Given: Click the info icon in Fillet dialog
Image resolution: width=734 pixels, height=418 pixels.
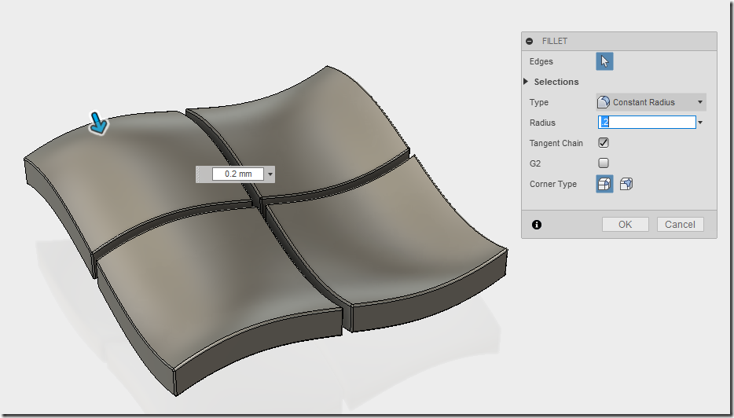Looking at the screenshot, I should pos(537,225).
